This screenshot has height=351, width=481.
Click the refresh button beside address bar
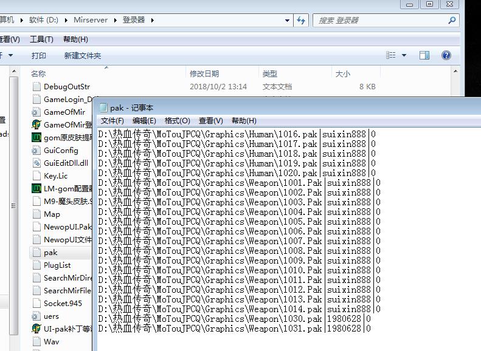pos(301,20)
